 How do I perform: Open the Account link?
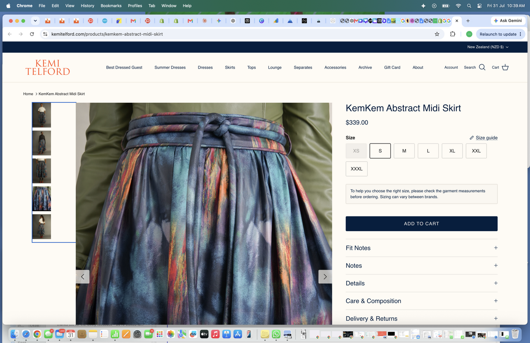(451, 67)
